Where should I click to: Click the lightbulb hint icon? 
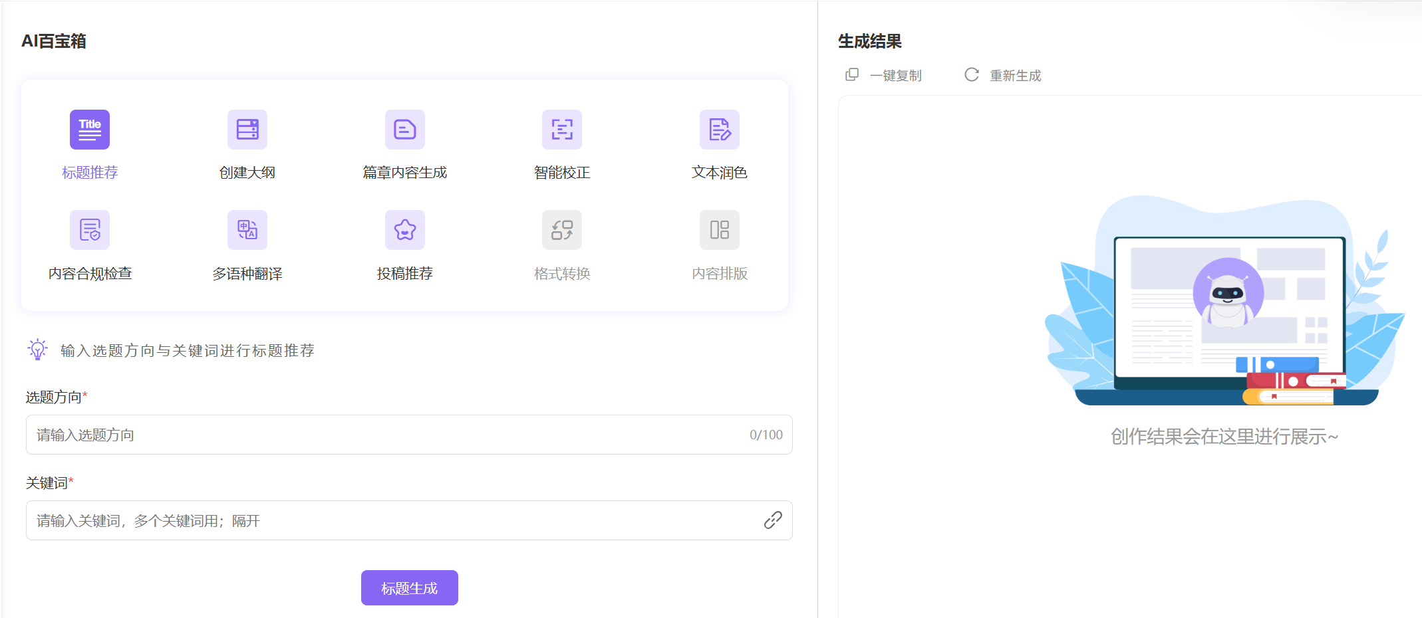[38, 350]
